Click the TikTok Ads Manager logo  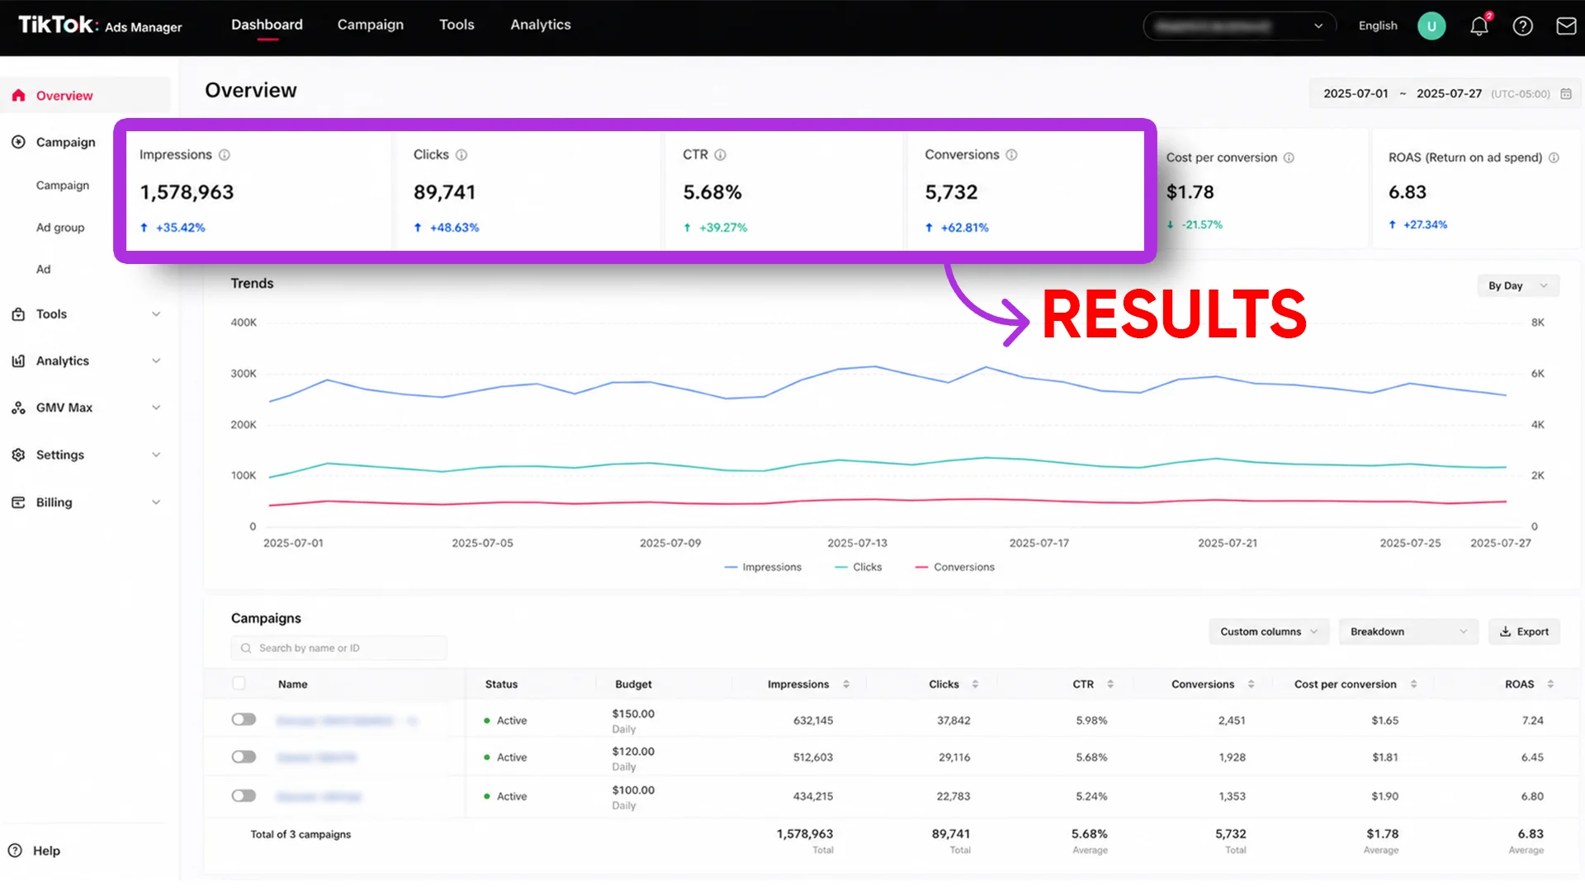pyautogui.click(x=100, y=26)
